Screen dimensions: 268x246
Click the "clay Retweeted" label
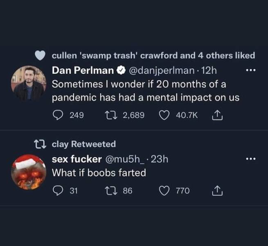[x=84, y=144]
